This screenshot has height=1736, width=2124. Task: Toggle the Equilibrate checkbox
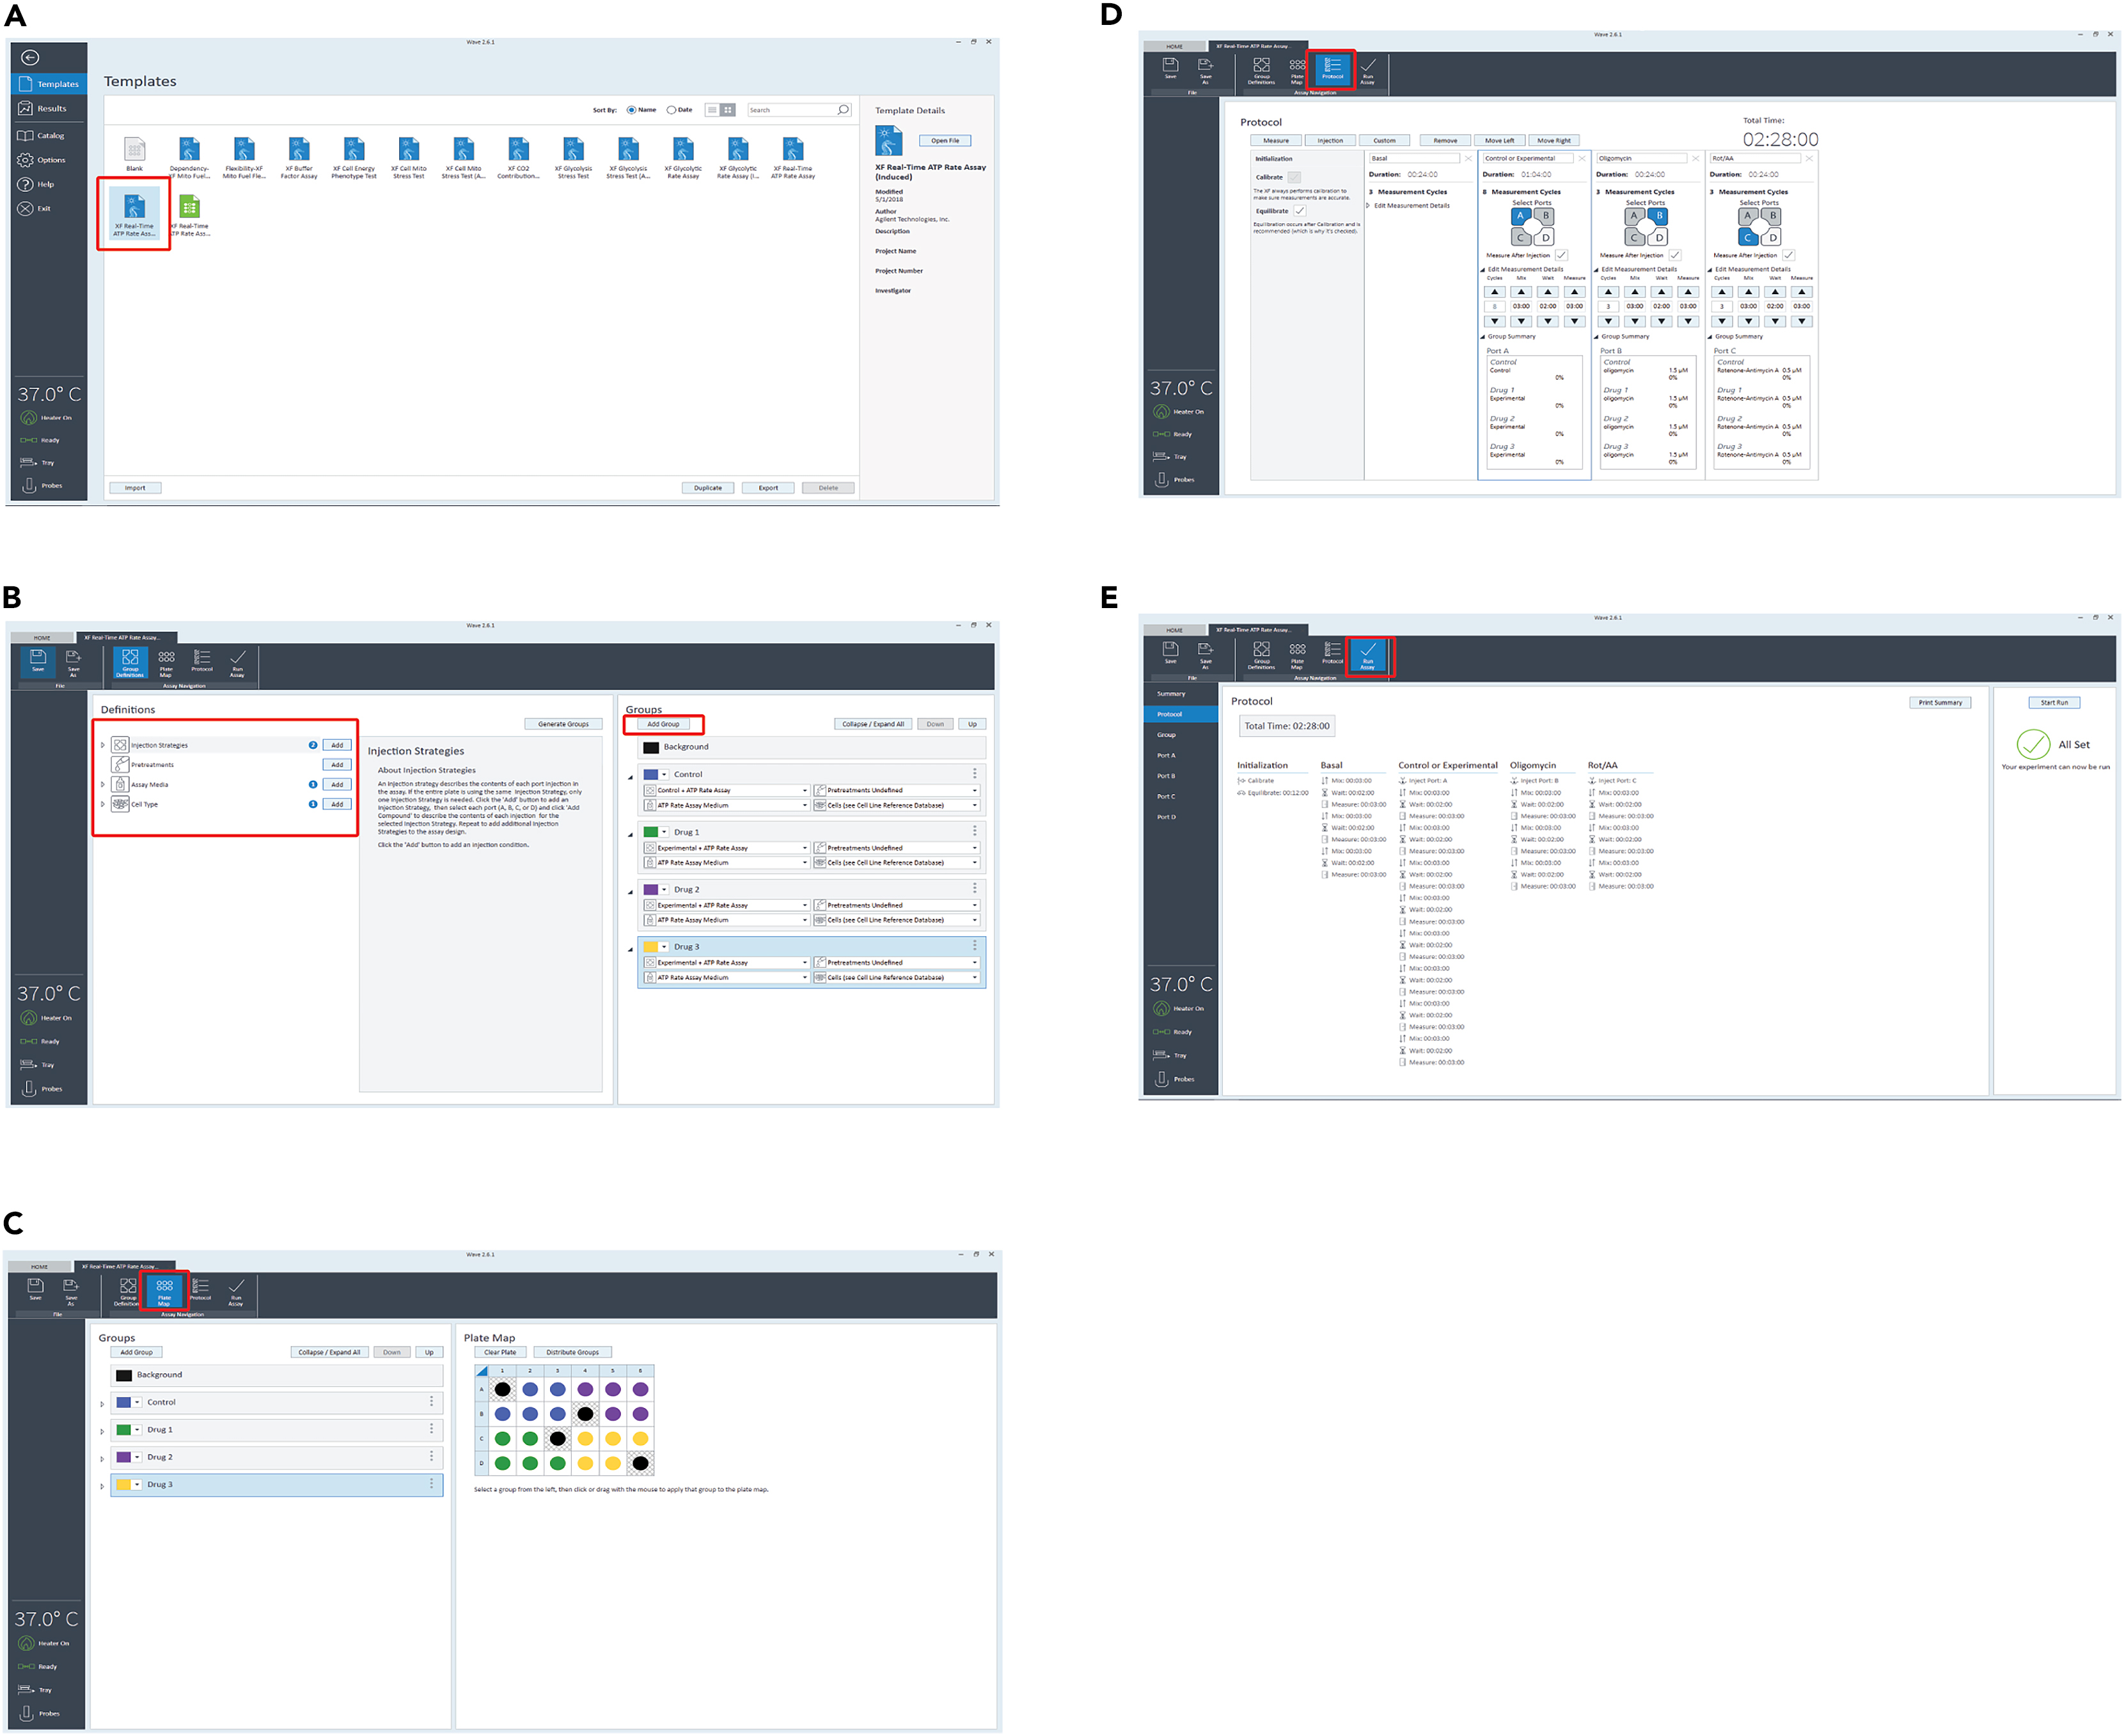(x=1300, y=211)
